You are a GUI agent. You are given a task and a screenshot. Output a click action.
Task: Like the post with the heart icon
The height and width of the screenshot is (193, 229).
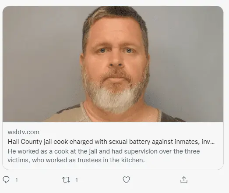pyautogui.click(x=126, y=180)
